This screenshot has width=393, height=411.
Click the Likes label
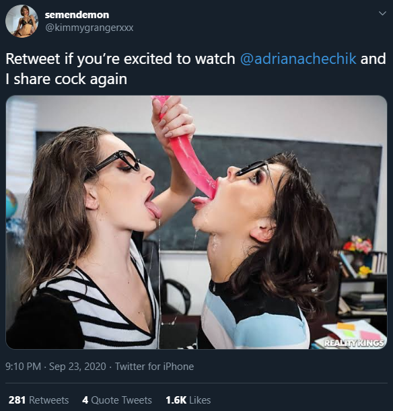pyautogui.click(x=200, y=400)
